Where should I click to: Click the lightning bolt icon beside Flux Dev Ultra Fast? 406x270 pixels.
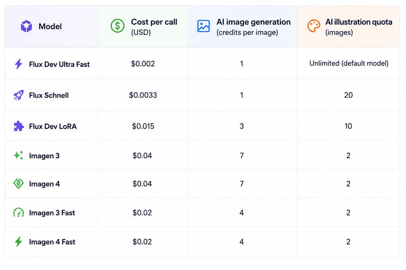coord(18,64)
